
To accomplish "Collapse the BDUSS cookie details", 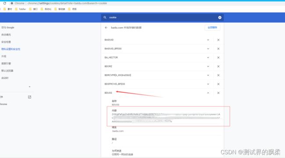I will click(x=208, y=93).
